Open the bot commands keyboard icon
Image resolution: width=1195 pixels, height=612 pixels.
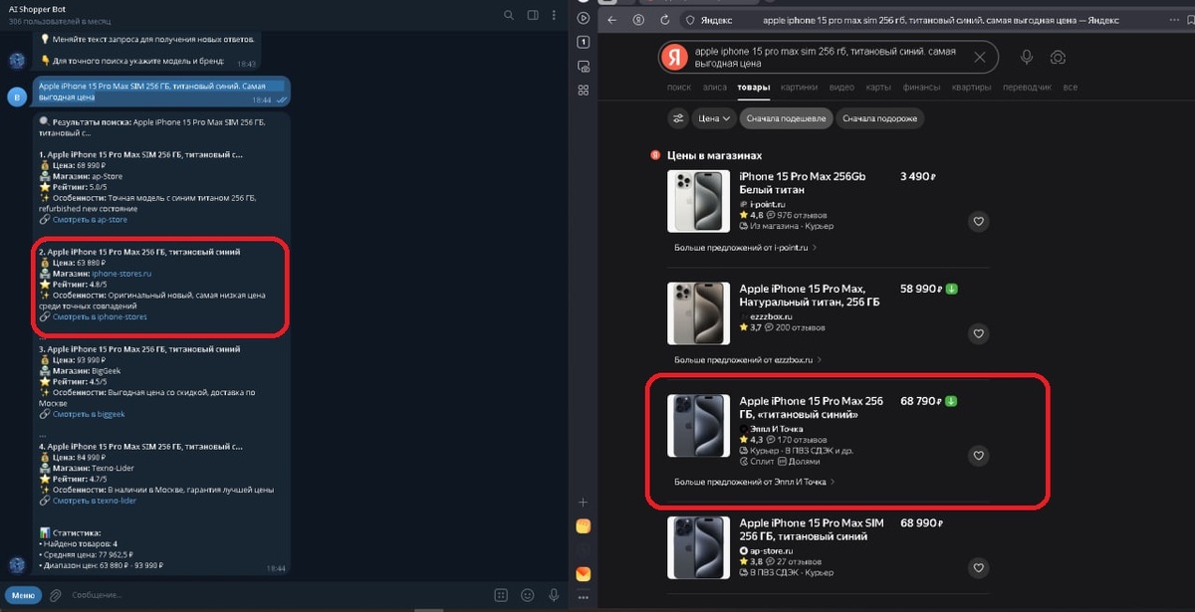click(501, 595)
